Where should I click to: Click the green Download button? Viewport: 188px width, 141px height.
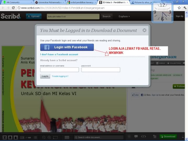click(x=168, y=137)
